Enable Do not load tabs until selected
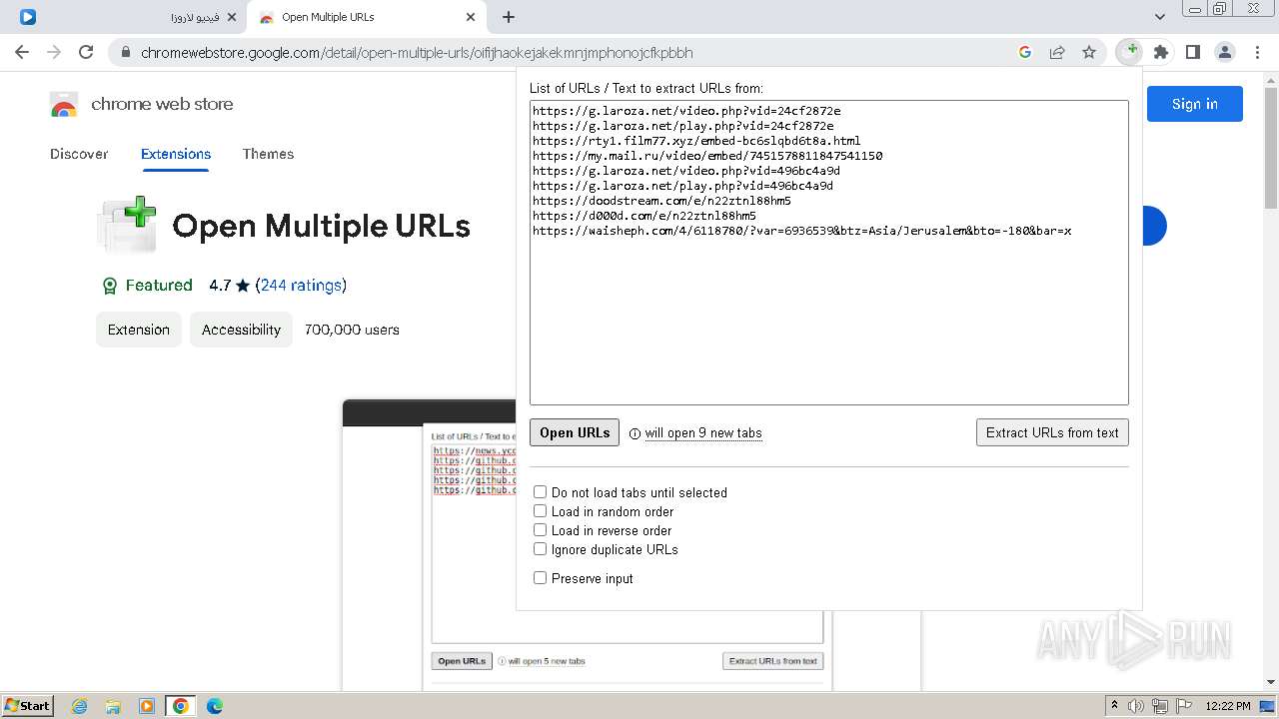The image size is (1279, 719). [540, 492]
